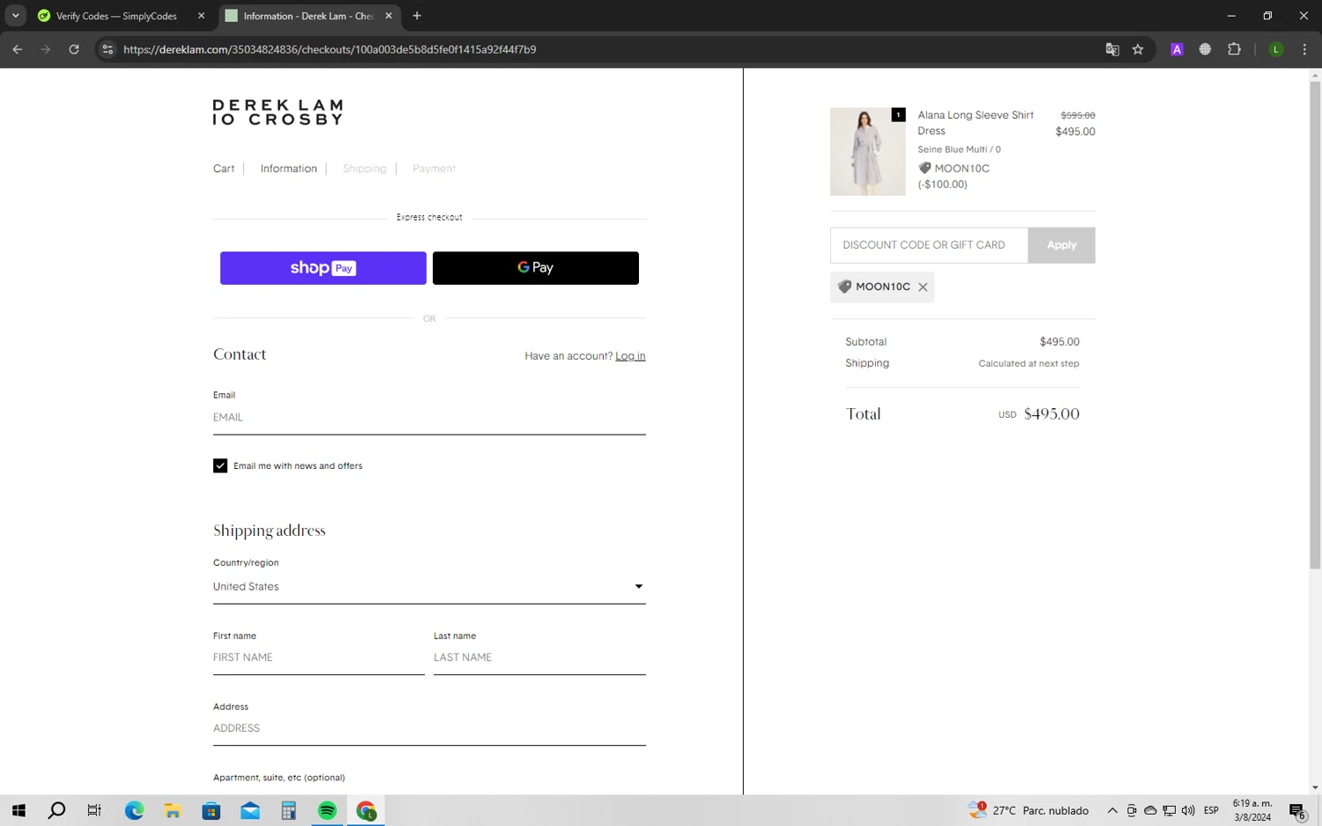Open the clock and date flyout
This screenshot has width=1322, height=826.
point(1251,811)
